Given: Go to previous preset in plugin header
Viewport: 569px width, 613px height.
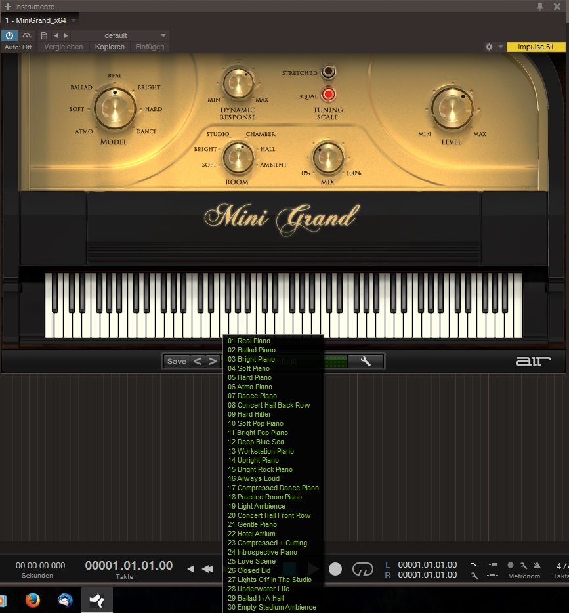Looking at the screenshot, I should [56, 35].
